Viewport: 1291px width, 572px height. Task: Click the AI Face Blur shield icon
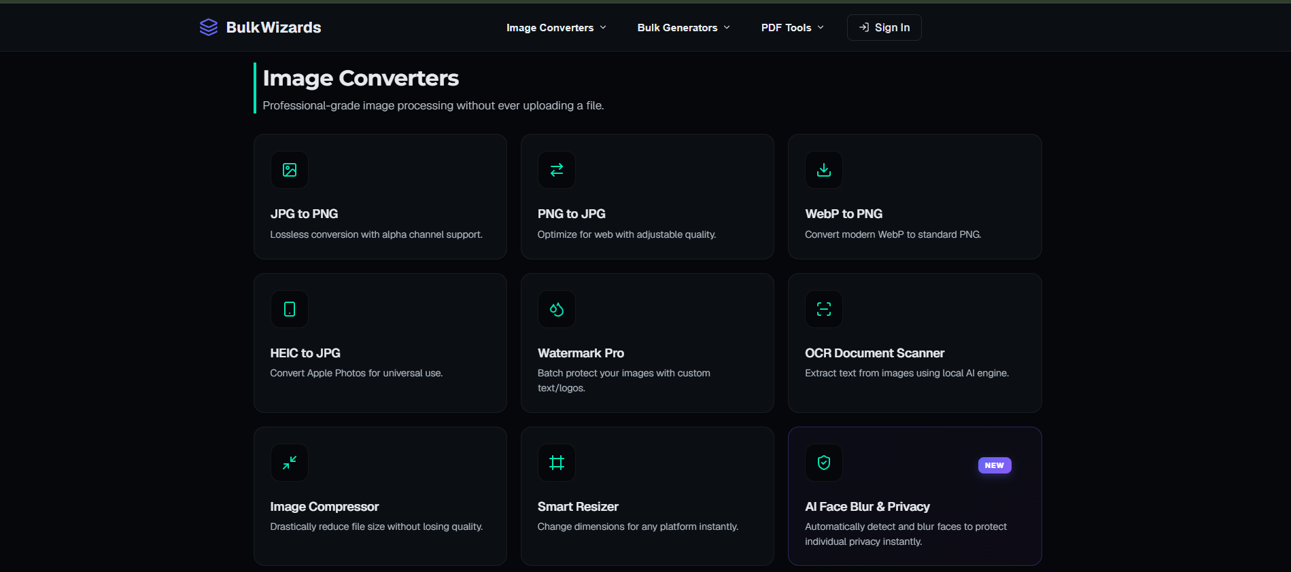point(824,463)
